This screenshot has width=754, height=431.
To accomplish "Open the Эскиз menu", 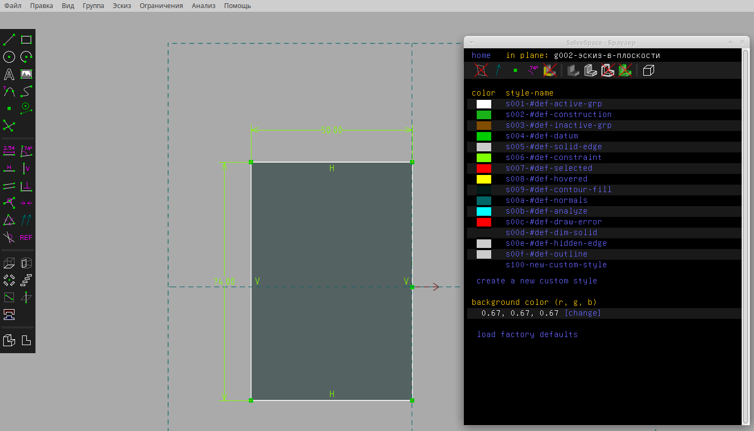I will click(x=122, y=6).
